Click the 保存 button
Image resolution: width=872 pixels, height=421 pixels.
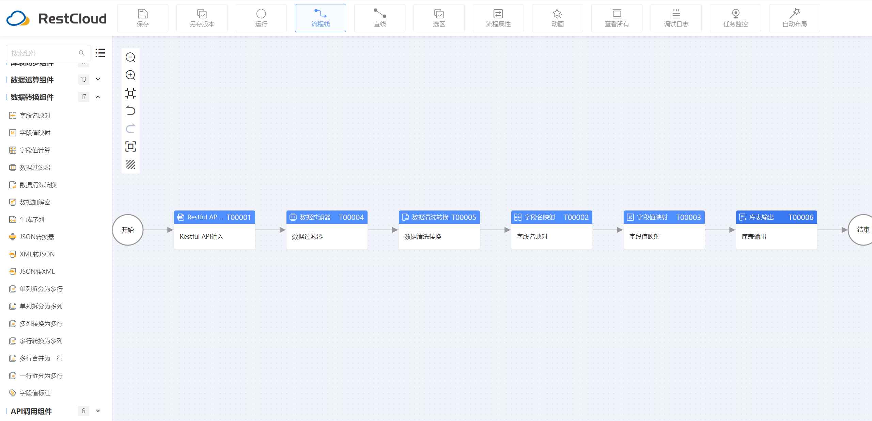142,18
